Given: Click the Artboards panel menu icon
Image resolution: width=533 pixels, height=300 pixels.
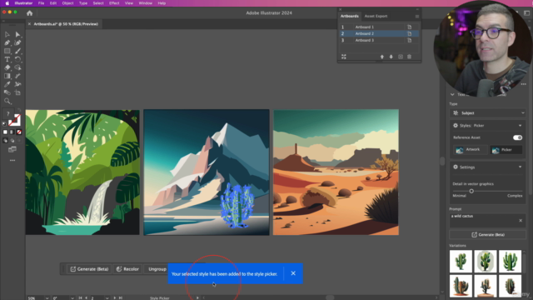Looking at the screenshot, I should pos(417,17).
